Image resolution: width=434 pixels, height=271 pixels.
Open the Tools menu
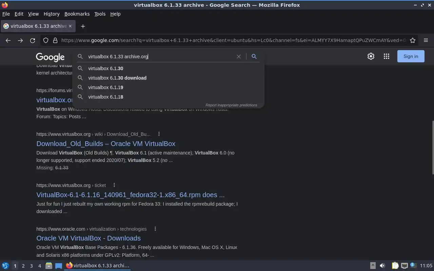(x=100, y=14)
